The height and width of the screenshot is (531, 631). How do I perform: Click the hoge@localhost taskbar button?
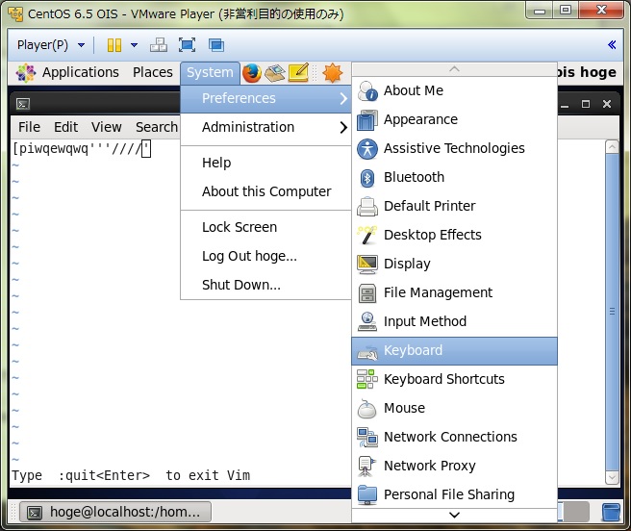tap(115, 512)
